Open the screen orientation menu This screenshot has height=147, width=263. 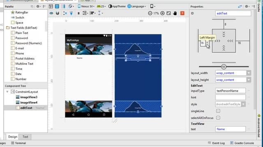click(71, 7)
